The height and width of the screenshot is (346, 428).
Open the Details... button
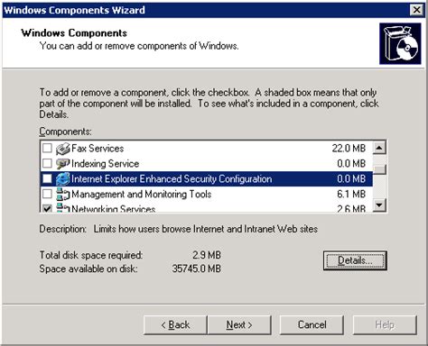pos(355,260)
